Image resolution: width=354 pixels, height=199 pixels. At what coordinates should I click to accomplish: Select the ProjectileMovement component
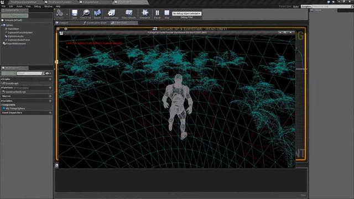(15, 44)
